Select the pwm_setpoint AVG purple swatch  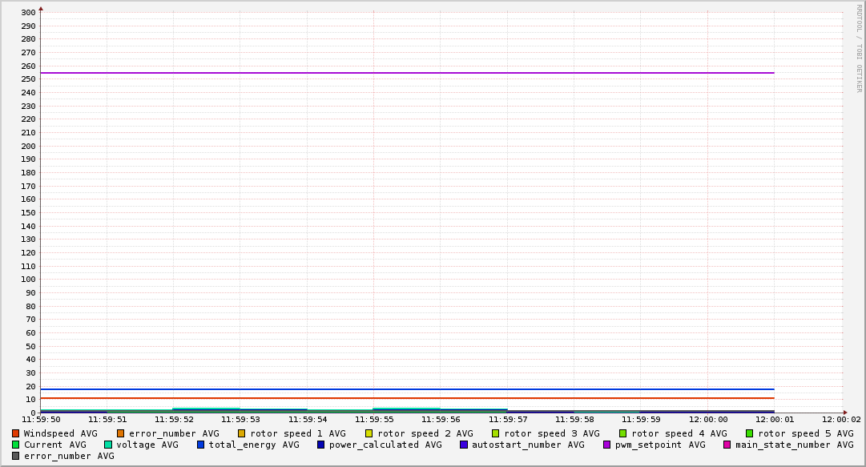[606, 445]
